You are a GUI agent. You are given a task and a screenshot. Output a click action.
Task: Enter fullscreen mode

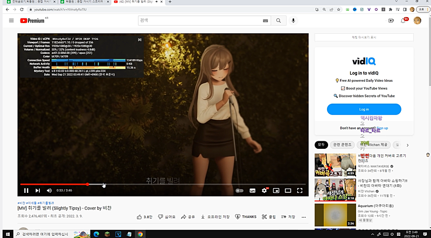tap(300, 190)
